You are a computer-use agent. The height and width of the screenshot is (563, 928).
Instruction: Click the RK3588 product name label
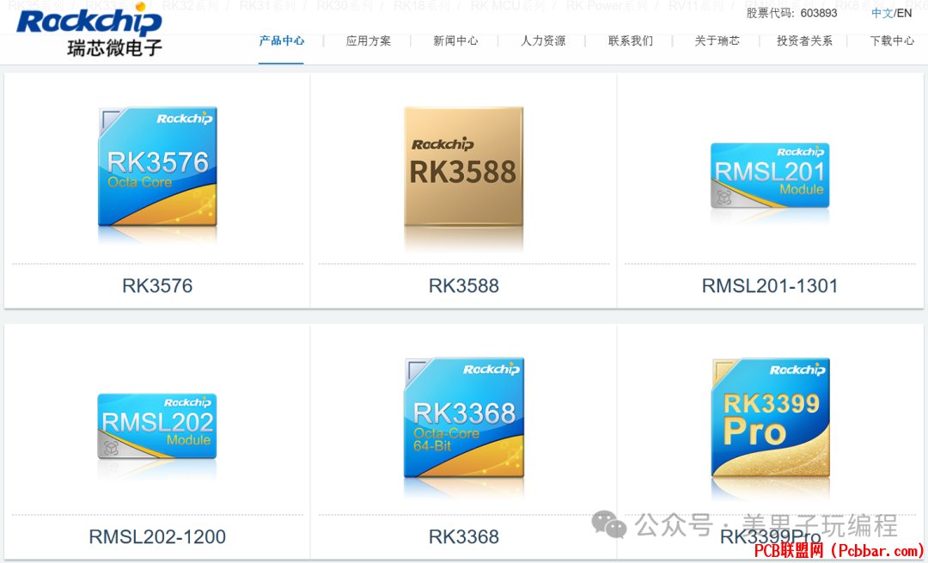click(463, 286)
